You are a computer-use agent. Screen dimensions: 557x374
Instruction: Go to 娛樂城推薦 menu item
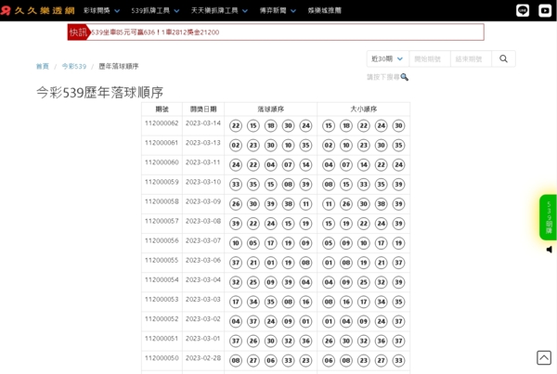coord(324,10)
